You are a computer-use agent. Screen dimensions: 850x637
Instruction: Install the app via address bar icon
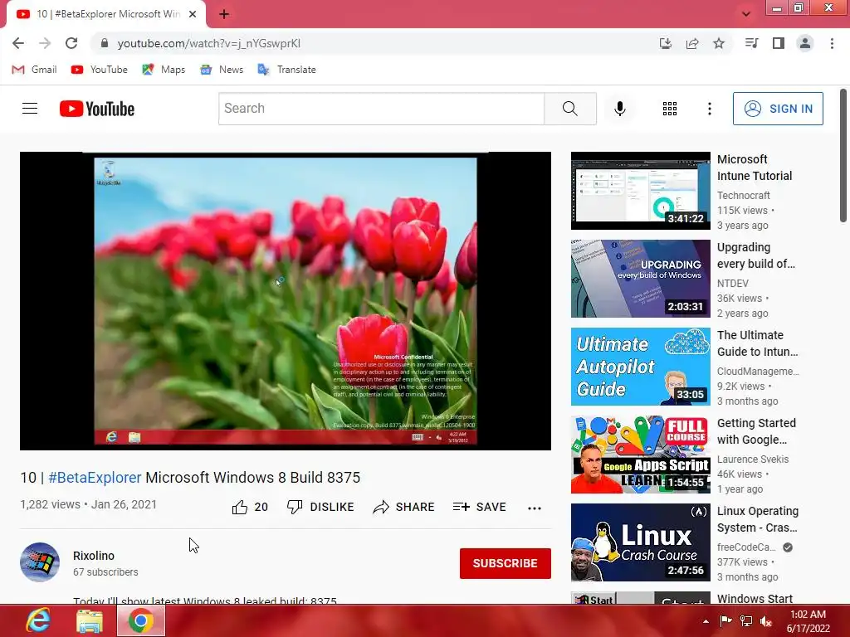tap(665, 43)
